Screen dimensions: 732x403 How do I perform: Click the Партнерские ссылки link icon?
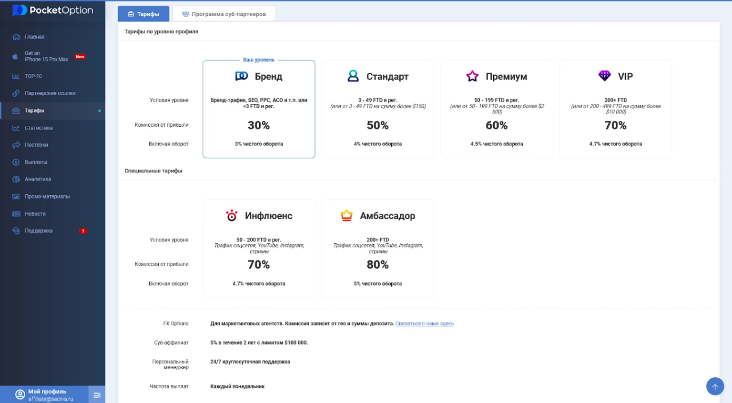(16, 93)
